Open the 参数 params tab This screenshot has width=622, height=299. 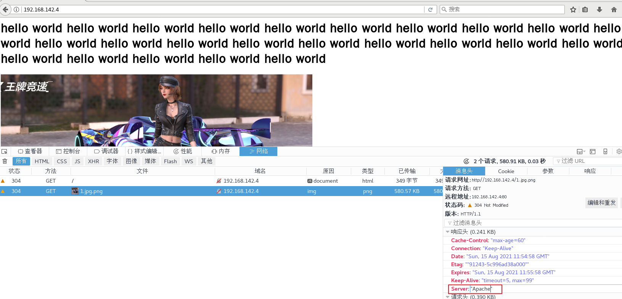coord(548,171)
